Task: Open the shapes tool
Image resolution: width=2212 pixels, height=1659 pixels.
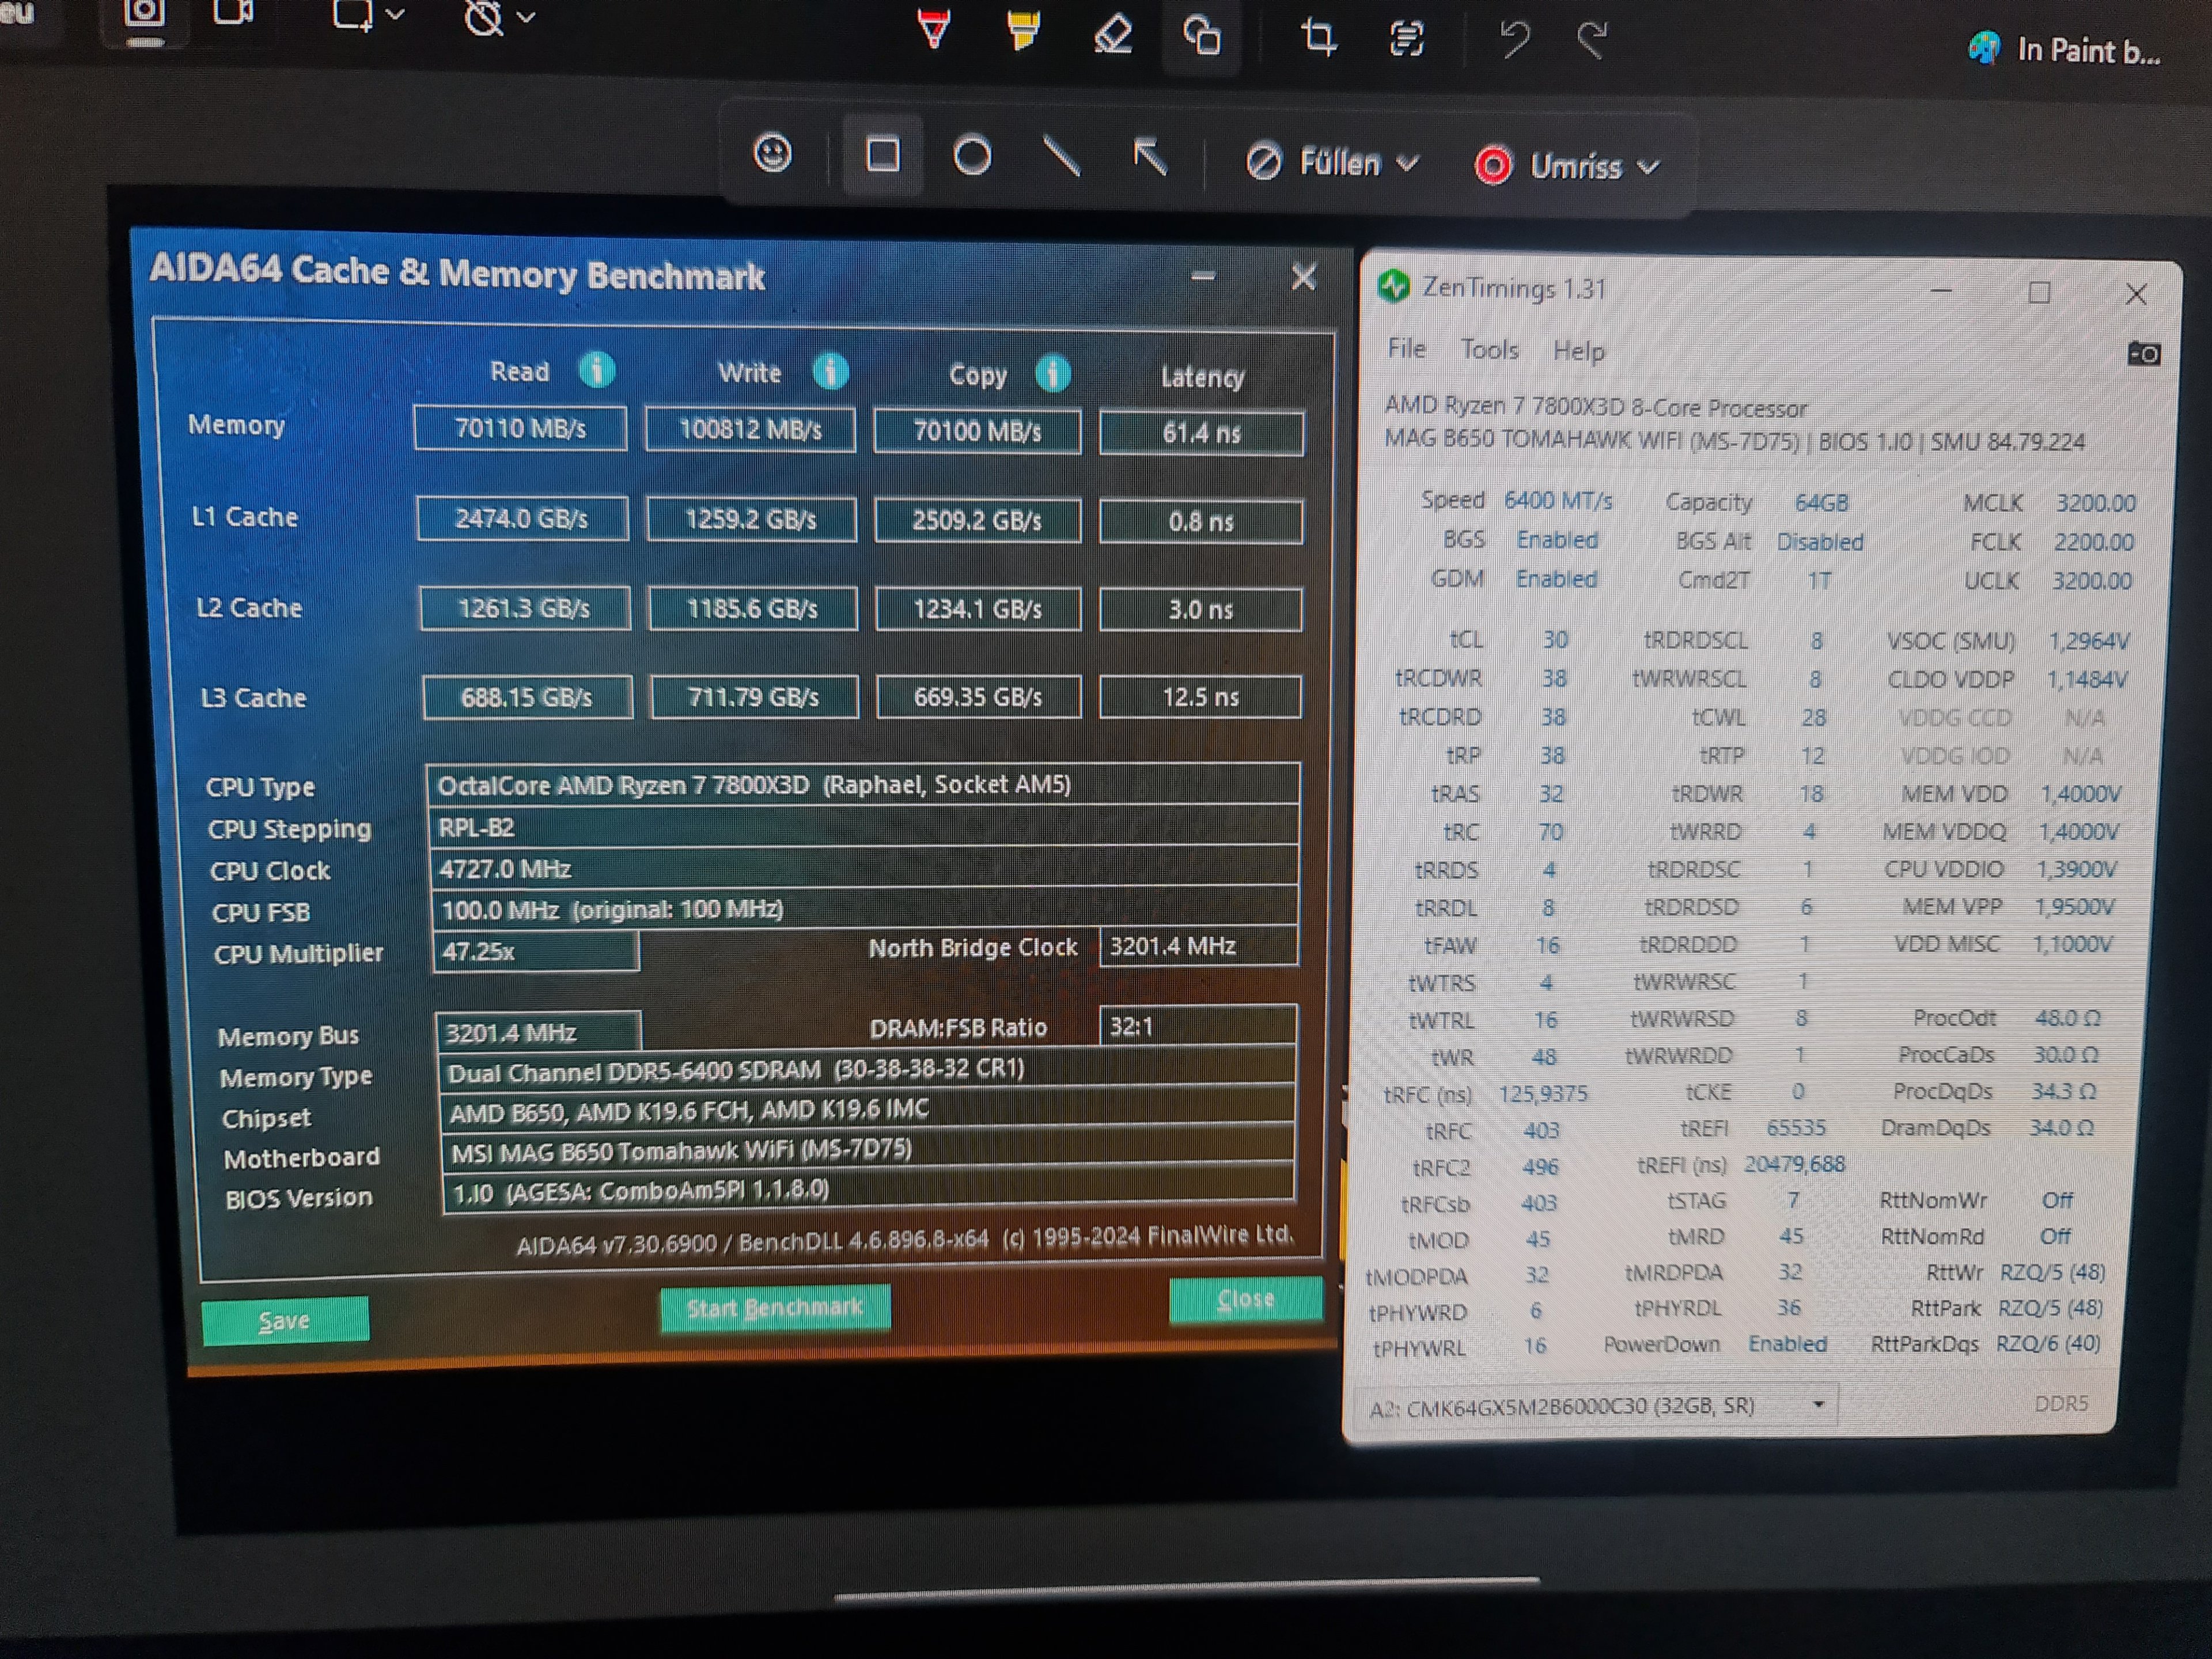Action: pos(1201,36)
